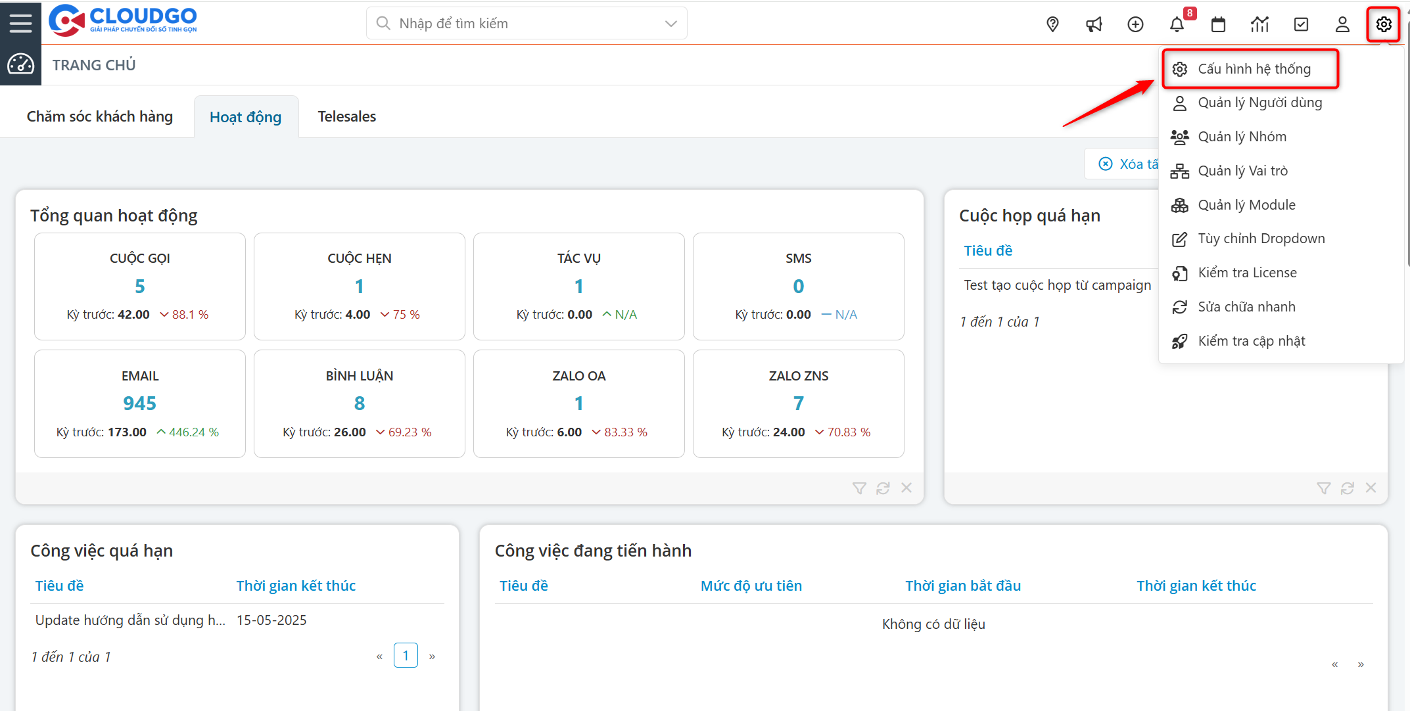Open the settings gear dropdown
The height and width of the screenshot is (711, 1410).
[1383, 24]
